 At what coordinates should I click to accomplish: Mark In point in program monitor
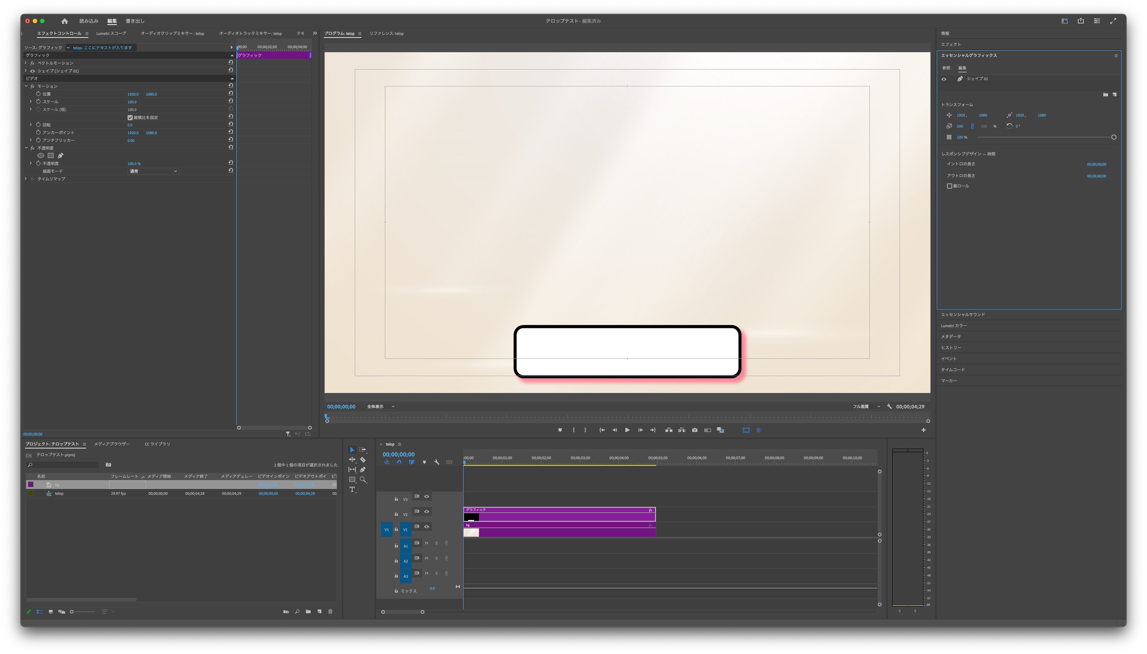[573, 430]
